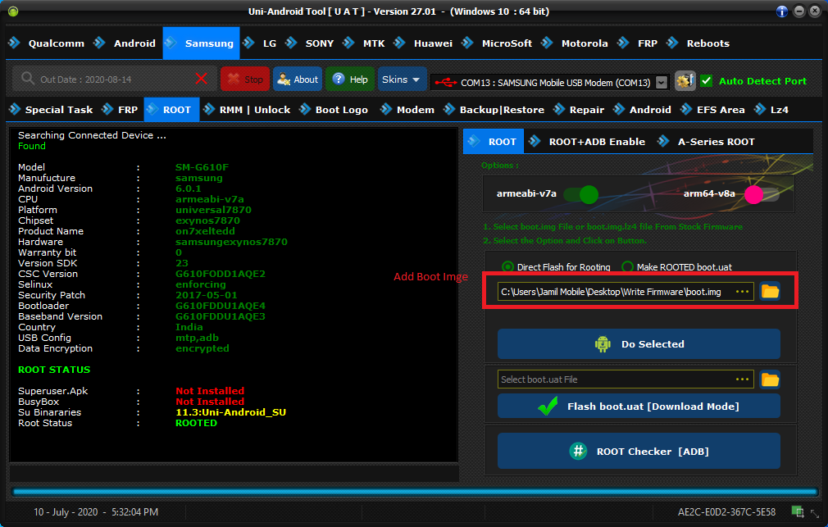The width and height of the screenshot is (828, 527).
Task: Browse for boot.uat file with the folder icon
Action: (770, 379)
